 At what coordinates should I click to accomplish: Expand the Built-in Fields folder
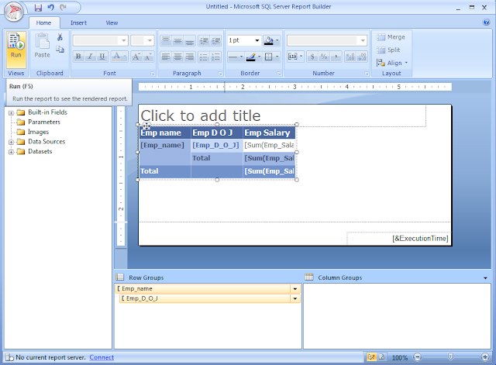(x=11, y=112)
